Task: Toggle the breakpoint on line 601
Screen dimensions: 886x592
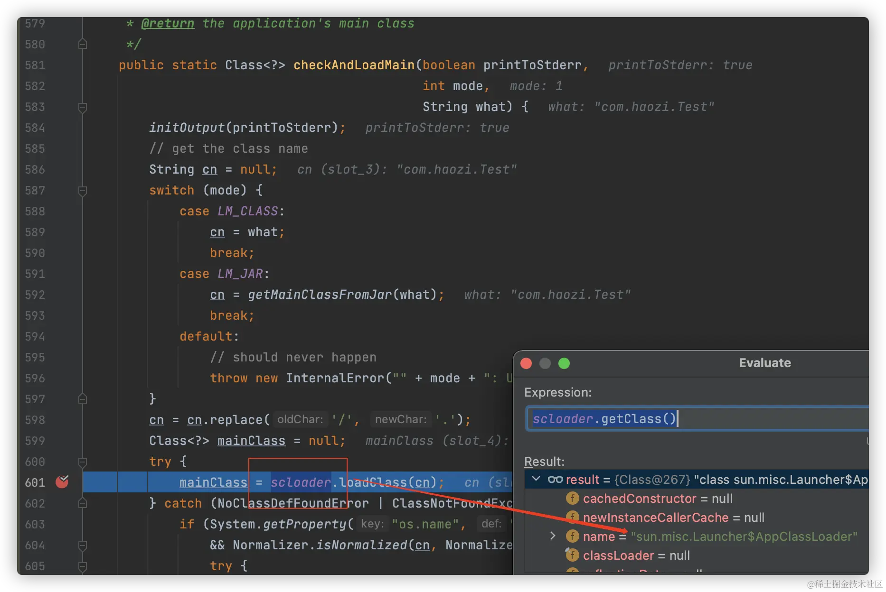Action: click(62, 482)
